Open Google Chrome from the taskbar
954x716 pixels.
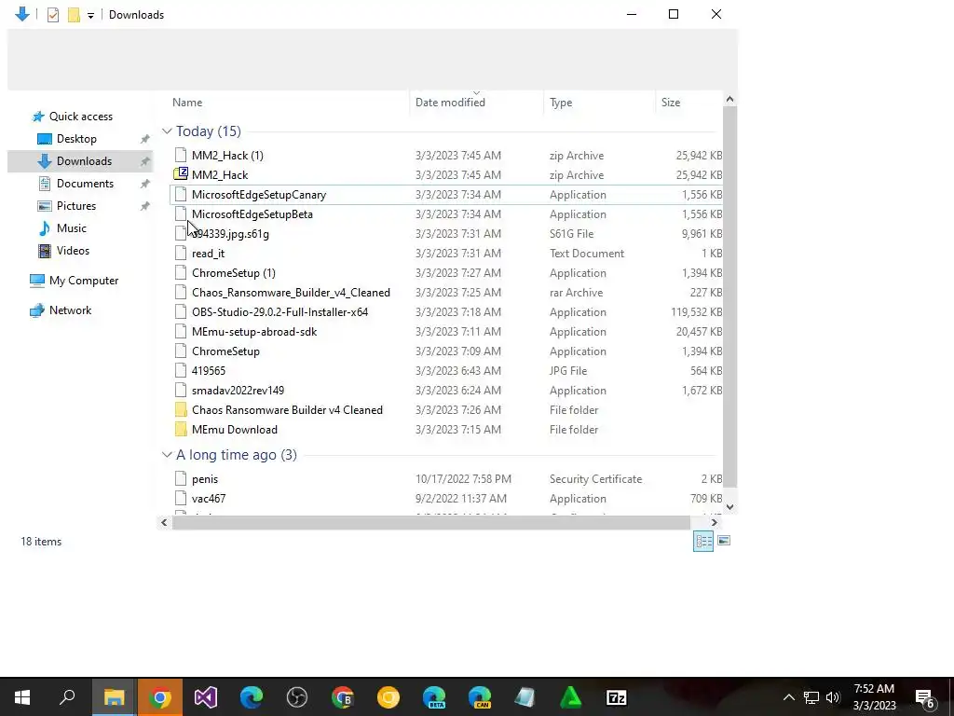click(160, 697)
